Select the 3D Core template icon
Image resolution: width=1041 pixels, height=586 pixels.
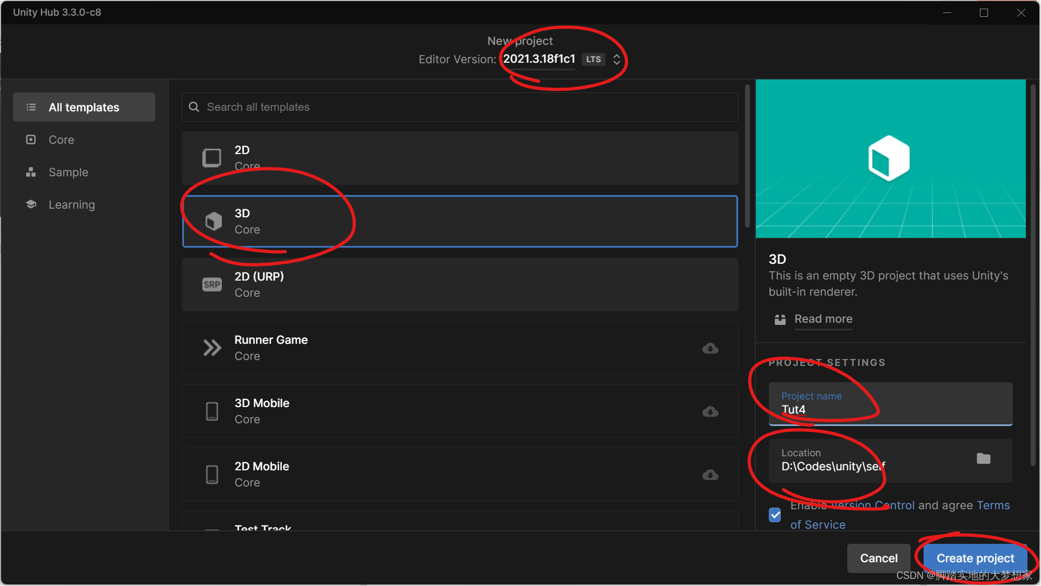click(x=212, y=221)
